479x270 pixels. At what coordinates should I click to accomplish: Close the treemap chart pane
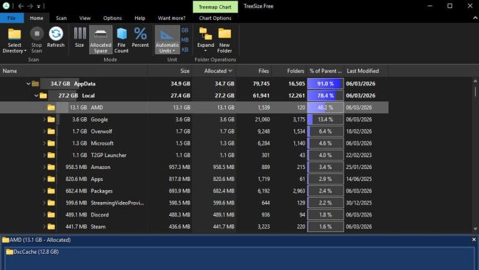474,240
